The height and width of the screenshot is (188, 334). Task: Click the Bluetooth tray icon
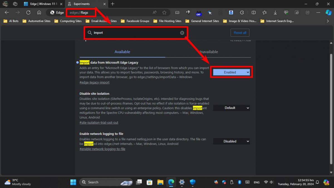pos(239,182)
